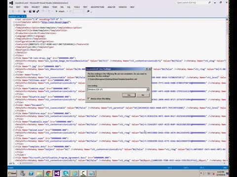Screen dimensions: 237x177
Task: Click the Save toolbar icon
Action: click(x=34, y=11)
